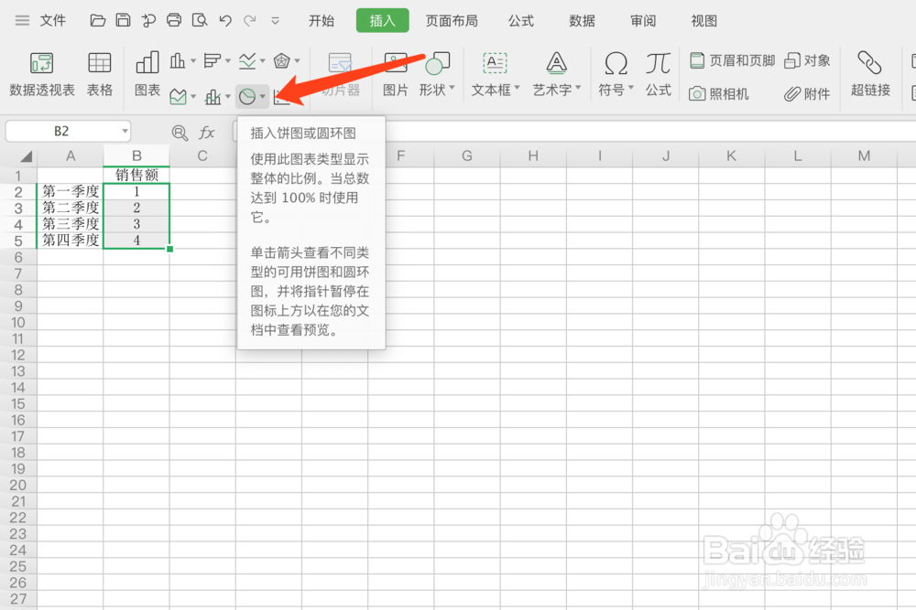Click the 对象 object button
The image size is (916, 610).
coord(807,60)
